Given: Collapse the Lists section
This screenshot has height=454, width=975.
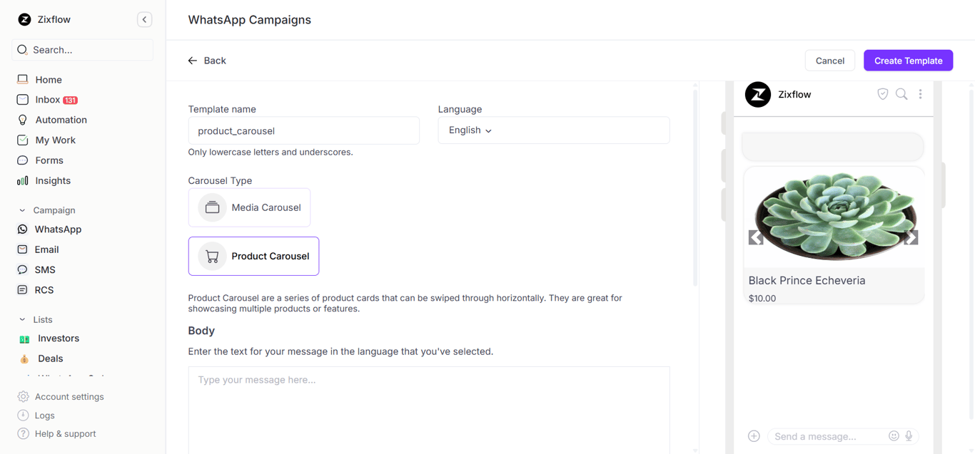Looking at the screenshot, I should tap(21, 319).
